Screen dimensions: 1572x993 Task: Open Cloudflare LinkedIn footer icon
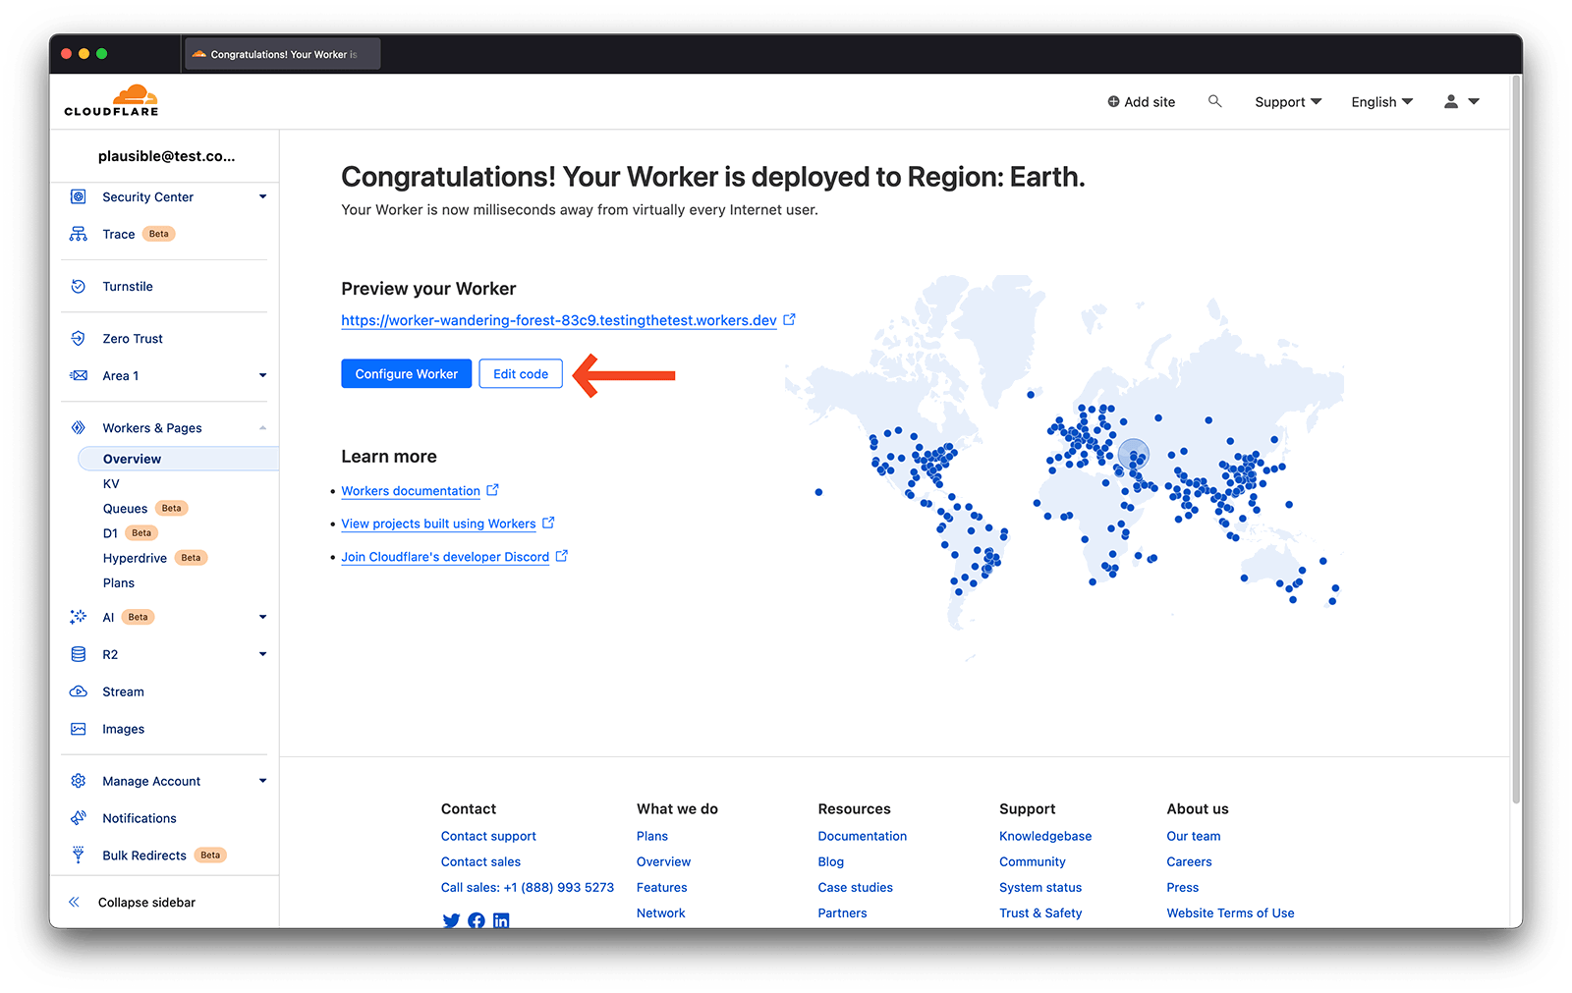coord(501,920)
